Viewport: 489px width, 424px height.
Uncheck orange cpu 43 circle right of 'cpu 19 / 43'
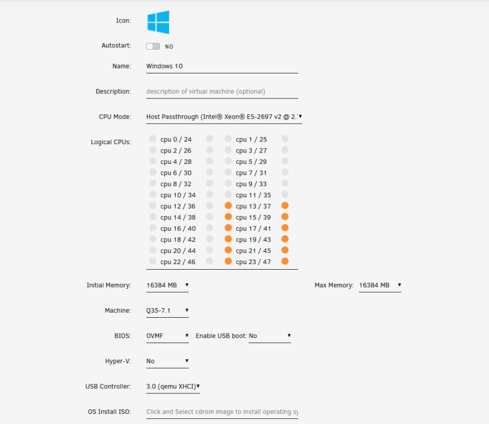coord(285,239)
